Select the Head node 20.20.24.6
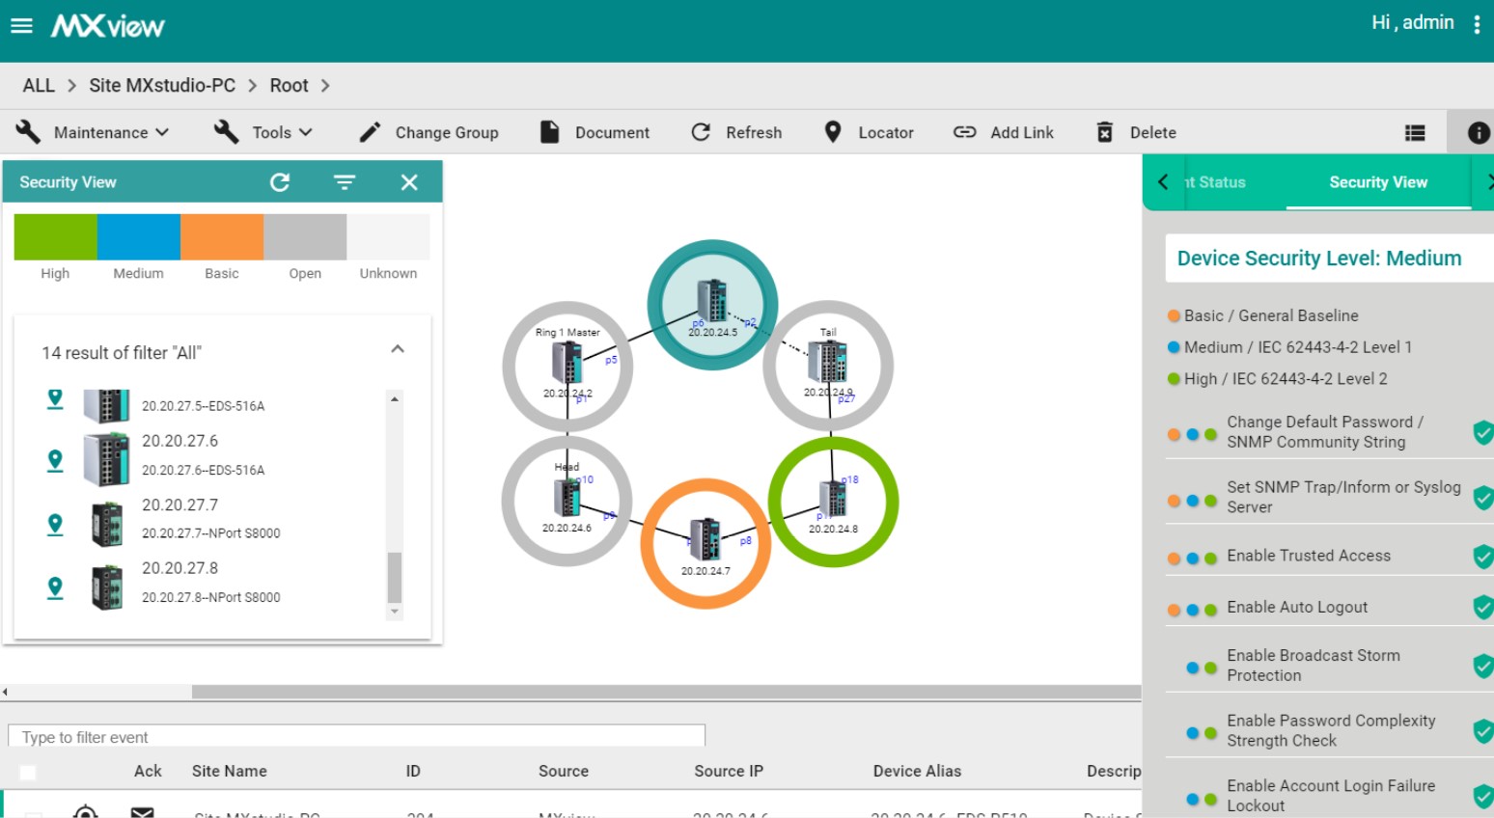The width and height of the screenshot is (1494, 818). pyautogui.click(x=567, y=501)
